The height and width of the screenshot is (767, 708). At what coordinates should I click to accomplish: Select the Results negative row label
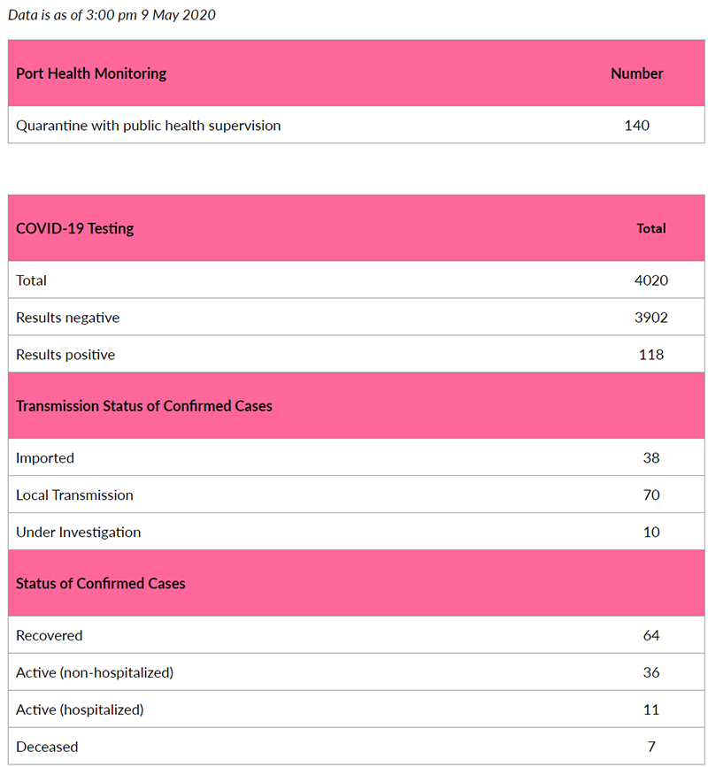point(67,318)
